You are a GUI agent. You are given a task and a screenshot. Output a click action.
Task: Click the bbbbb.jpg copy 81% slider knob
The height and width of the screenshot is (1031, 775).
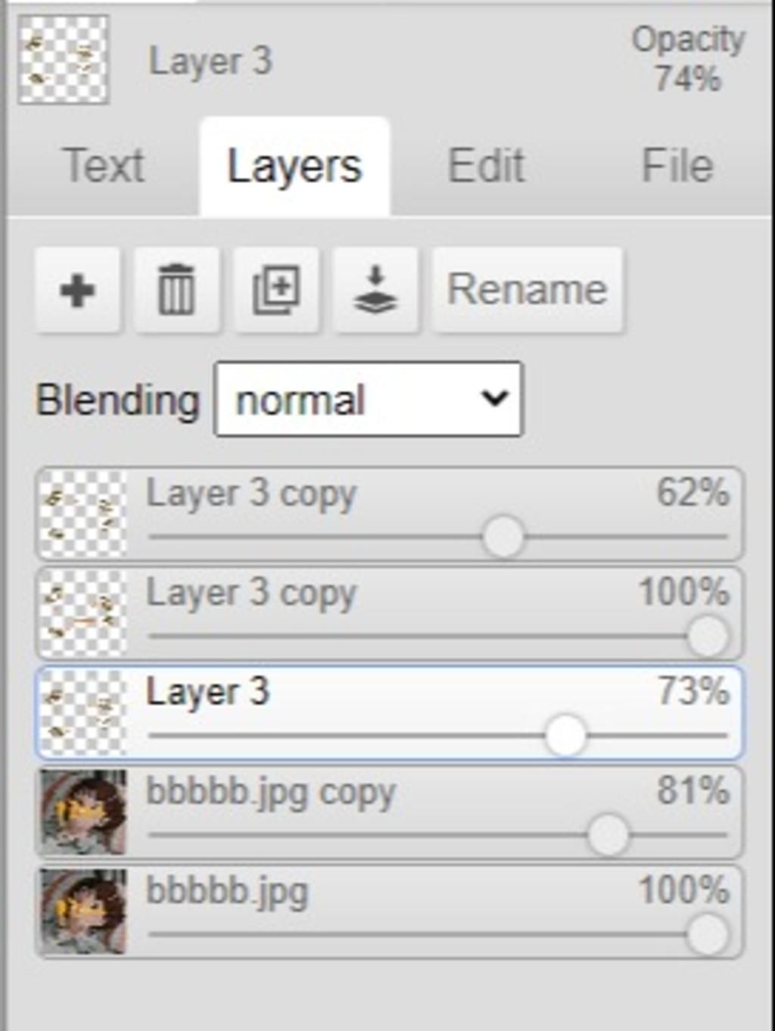[608, 834]
